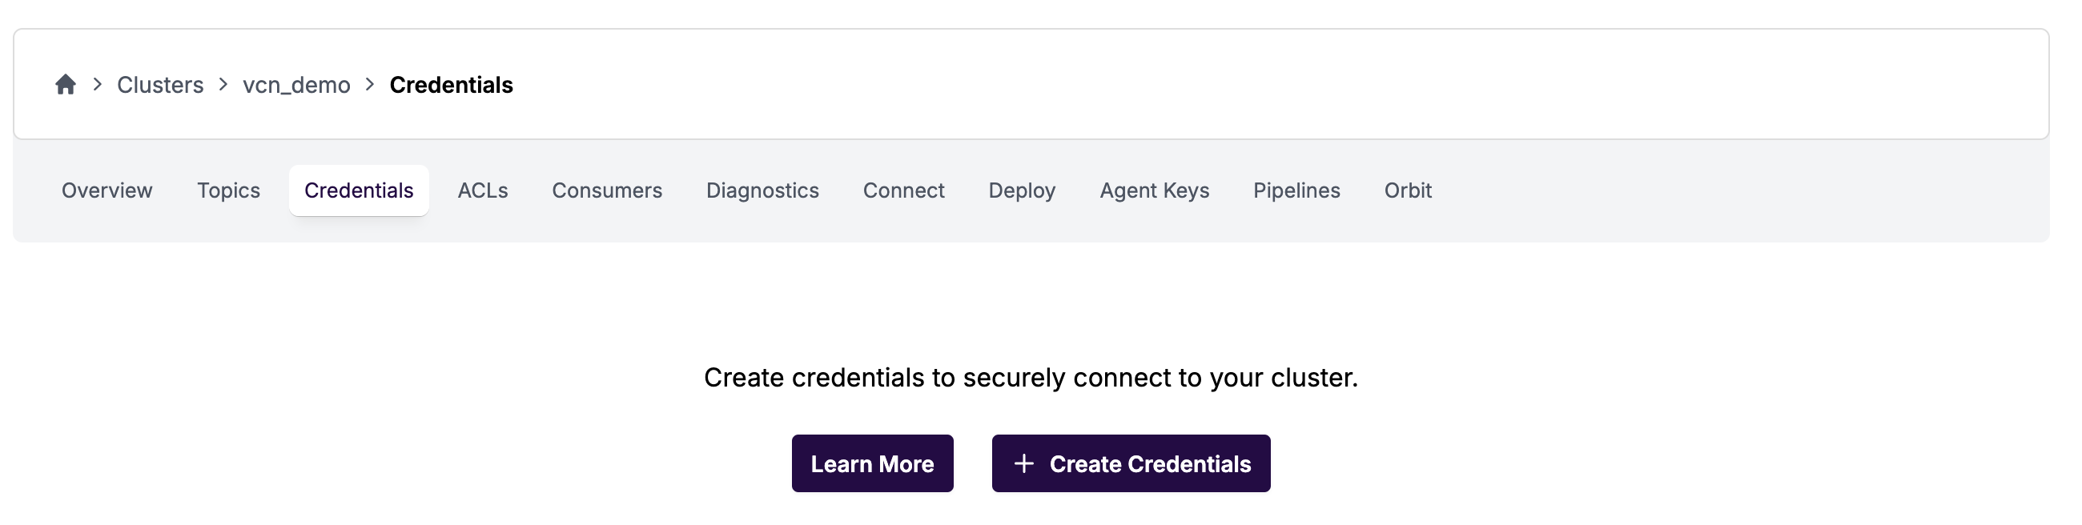2082x525 pixels.
Task: Open the Orbit tab
Action: pyautogui.click(x=1407, y=190)
